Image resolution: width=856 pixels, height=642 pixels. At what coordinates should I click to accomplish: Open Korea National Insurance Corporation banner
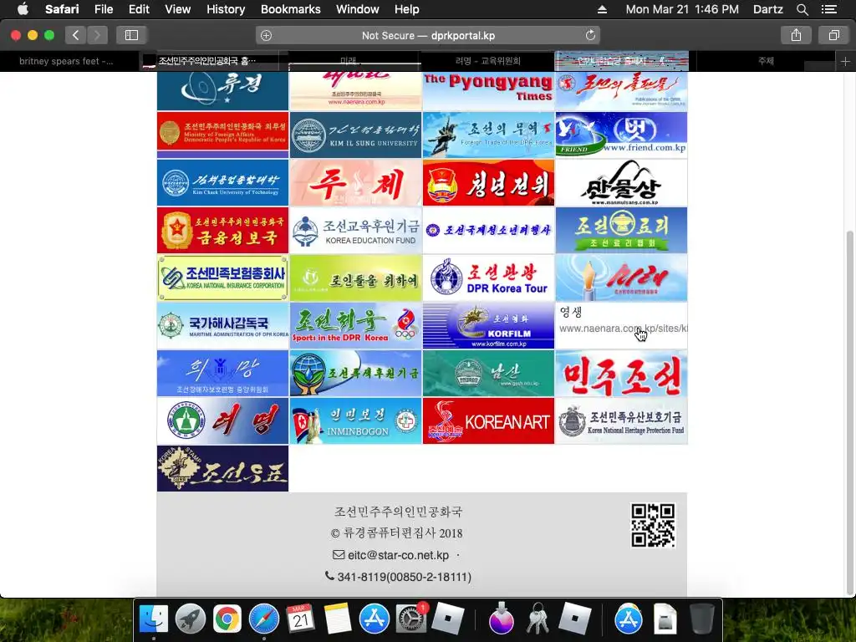click(x=222, y=278)
